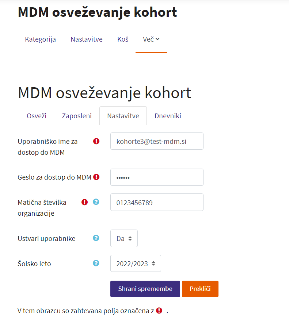Open the help icon next to Ustvari uporabnike

pyautogui.click(x=96, y=238)
